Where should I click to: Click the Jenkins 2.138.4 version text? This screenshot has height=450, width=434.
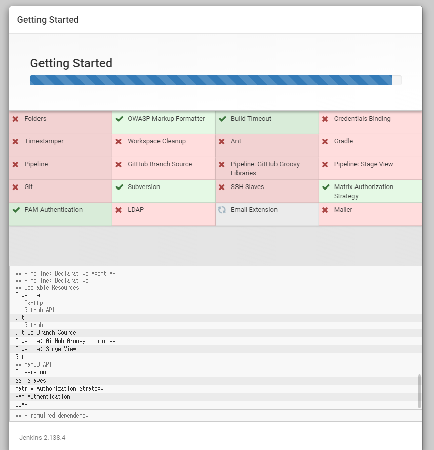tap(42, 438)
